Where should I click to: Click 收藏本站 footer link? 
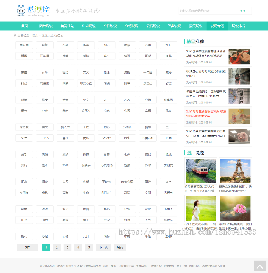coord(156,266)
